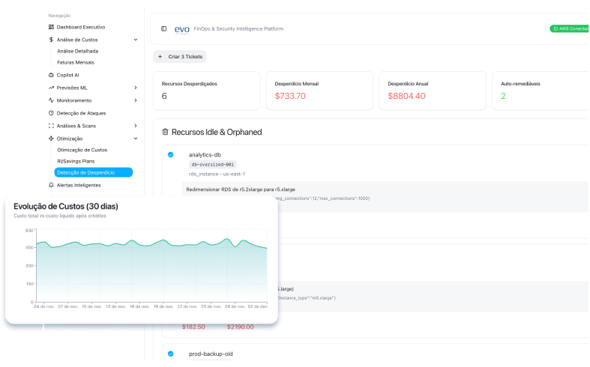Click the Detecção de Ataques shield icon
This screenshot has height=367, width=590.
pos(51,112)
